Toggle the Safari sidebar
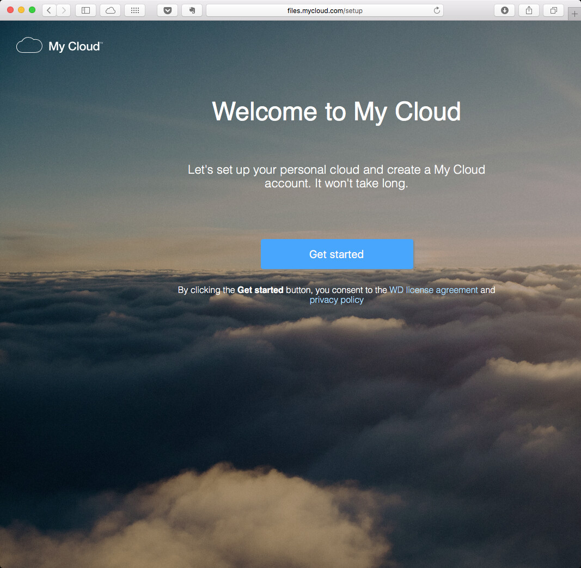Image resolution: width=581 pixels, height=568 pixels. [85, 10]
